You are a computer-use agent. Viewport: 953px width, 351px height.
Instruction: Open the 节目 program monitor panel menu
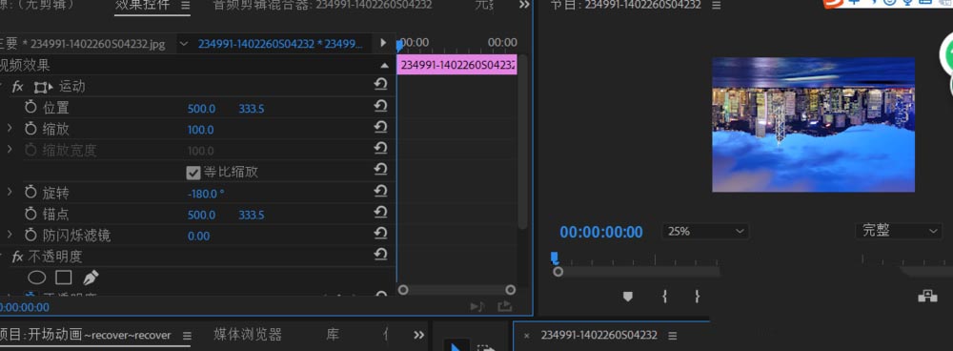(717, 6)
